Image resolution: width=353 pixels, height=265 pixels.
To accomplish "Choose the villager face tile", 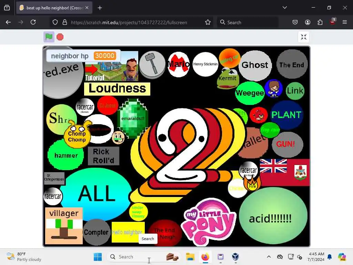I will 64,226.
